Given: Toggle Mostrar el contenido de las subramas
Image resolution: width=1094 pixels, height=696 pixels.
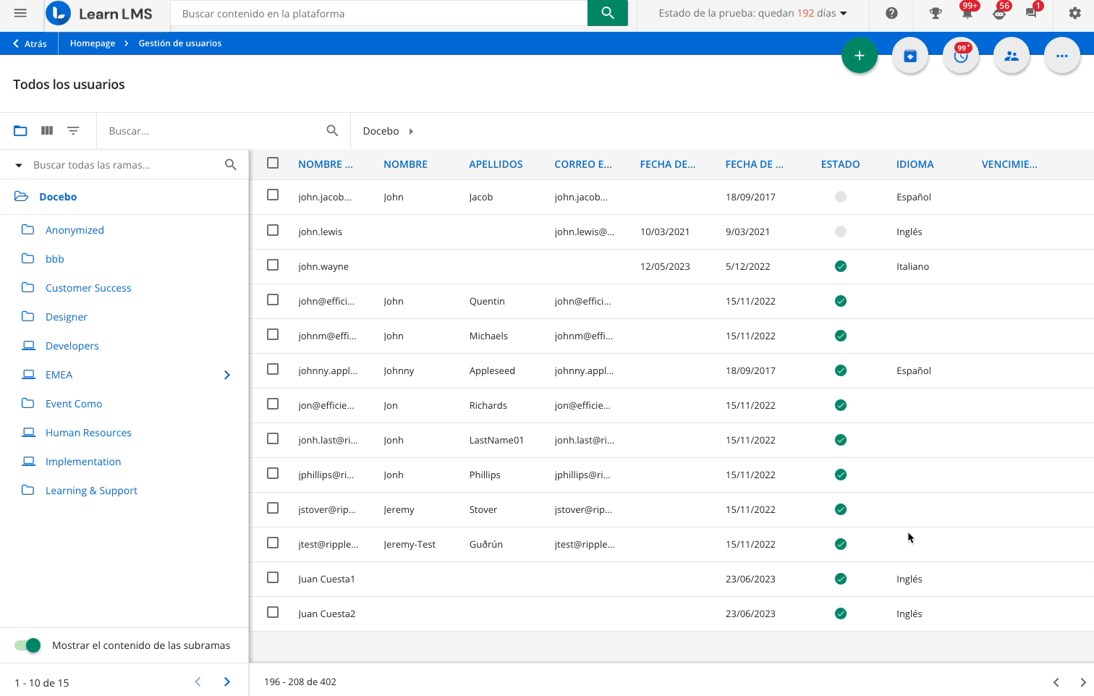Looking at the screenshot, I should [x=27, y=645].
